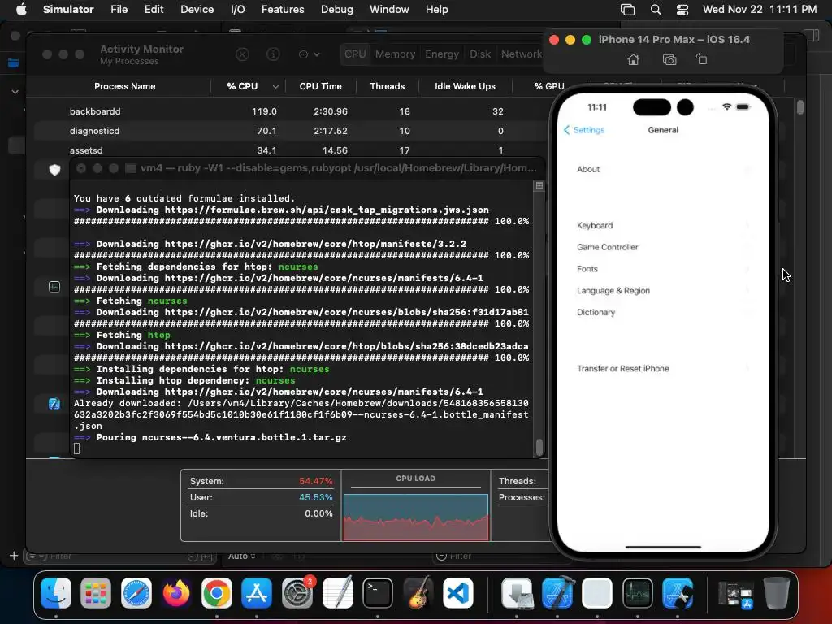Sort by the Threads column header
The image size is (832, 624).
(x=388, y=86)
